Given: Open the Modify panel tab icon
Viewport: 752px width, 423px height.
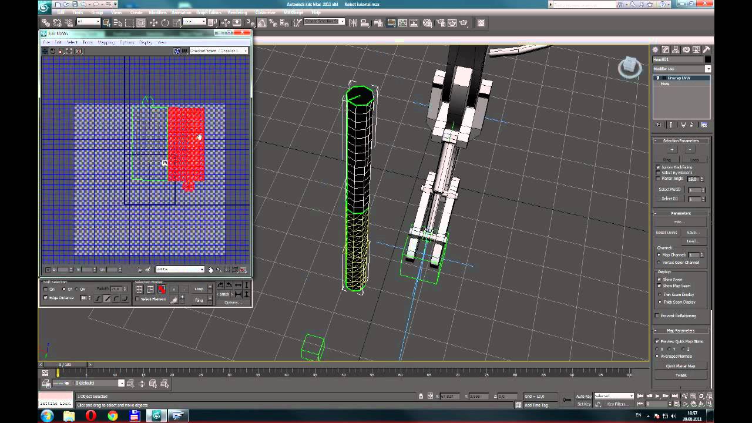Looking at the screenshot, I should point(666,50).
